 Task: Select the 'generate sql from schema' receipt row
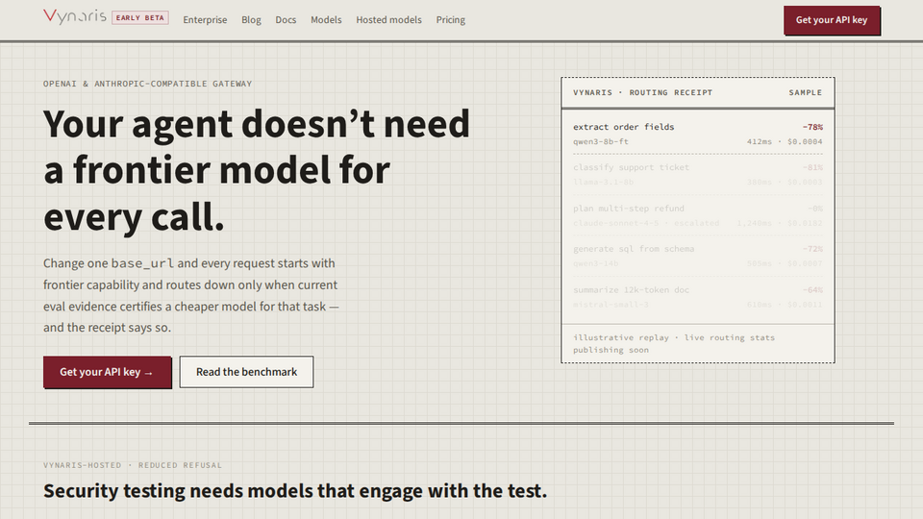(698, 256)
